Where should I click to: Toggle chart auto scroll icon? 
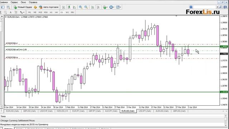[x=93, y=7]
